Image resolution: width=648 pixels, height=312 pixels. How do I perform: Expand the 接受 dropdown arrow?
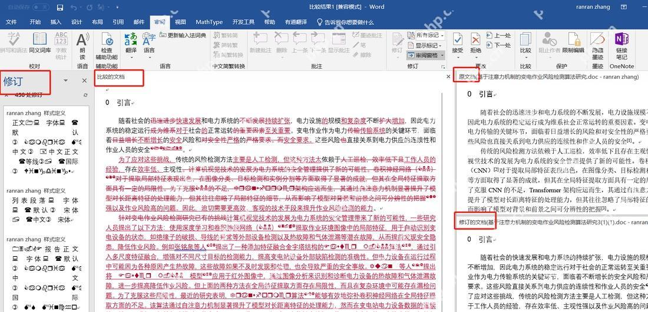coord(457,56)
